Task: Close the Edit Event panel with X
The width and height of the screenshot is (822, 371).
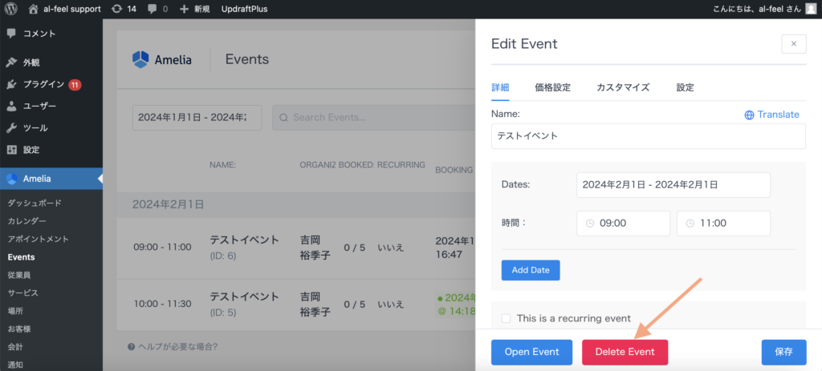Action: point(793,44)
